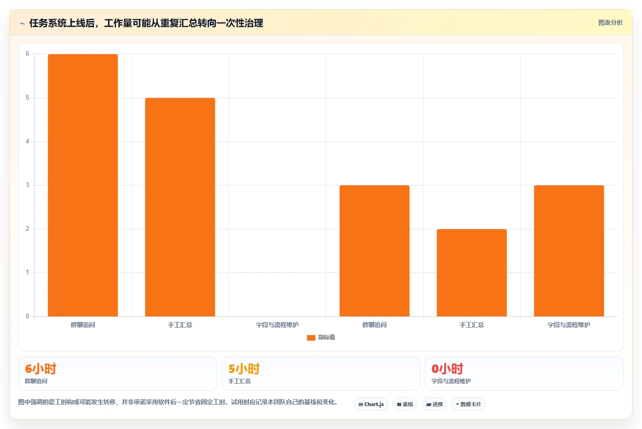
Task: Click the 手工汇总 bar reaching value 2
Action: click(x=472, y=272)
